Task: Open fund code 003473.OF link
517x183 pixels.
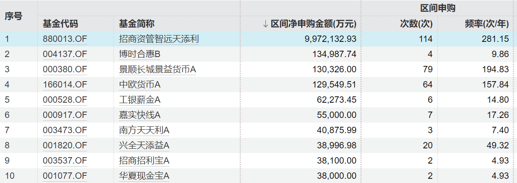Action: [x=65, y=130]
